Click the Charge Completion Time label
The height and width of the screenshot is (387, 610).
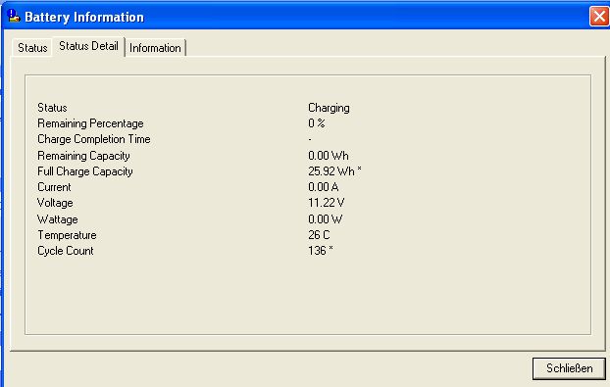[94, 139]
